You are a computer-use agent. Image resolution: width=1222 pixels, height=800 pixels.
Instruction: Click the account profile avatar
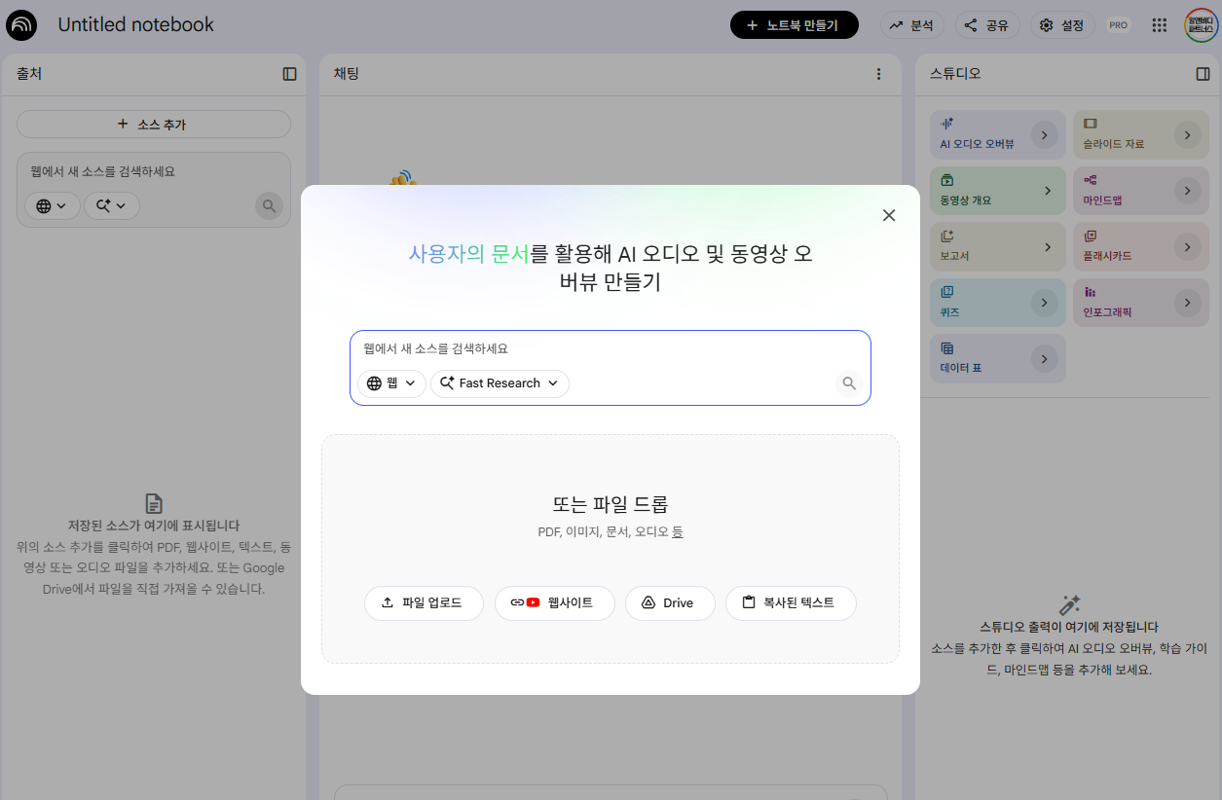click(1201, 25)
